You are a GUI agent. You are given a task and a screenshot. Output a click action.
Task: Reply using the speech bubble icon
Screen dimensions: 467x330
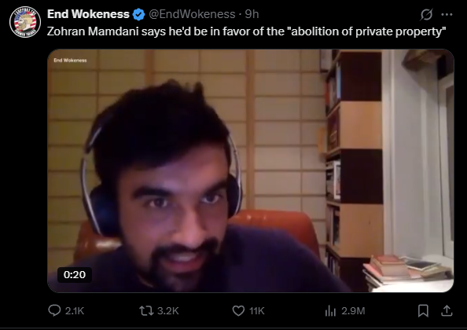click(54, 310)
